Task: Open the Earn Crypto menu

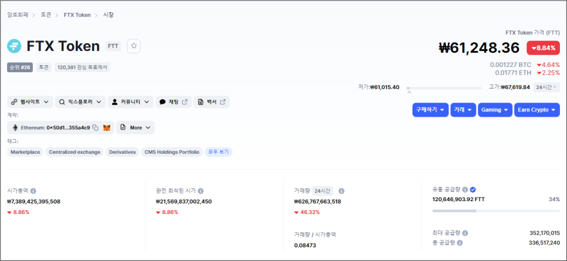Action: 536,110
